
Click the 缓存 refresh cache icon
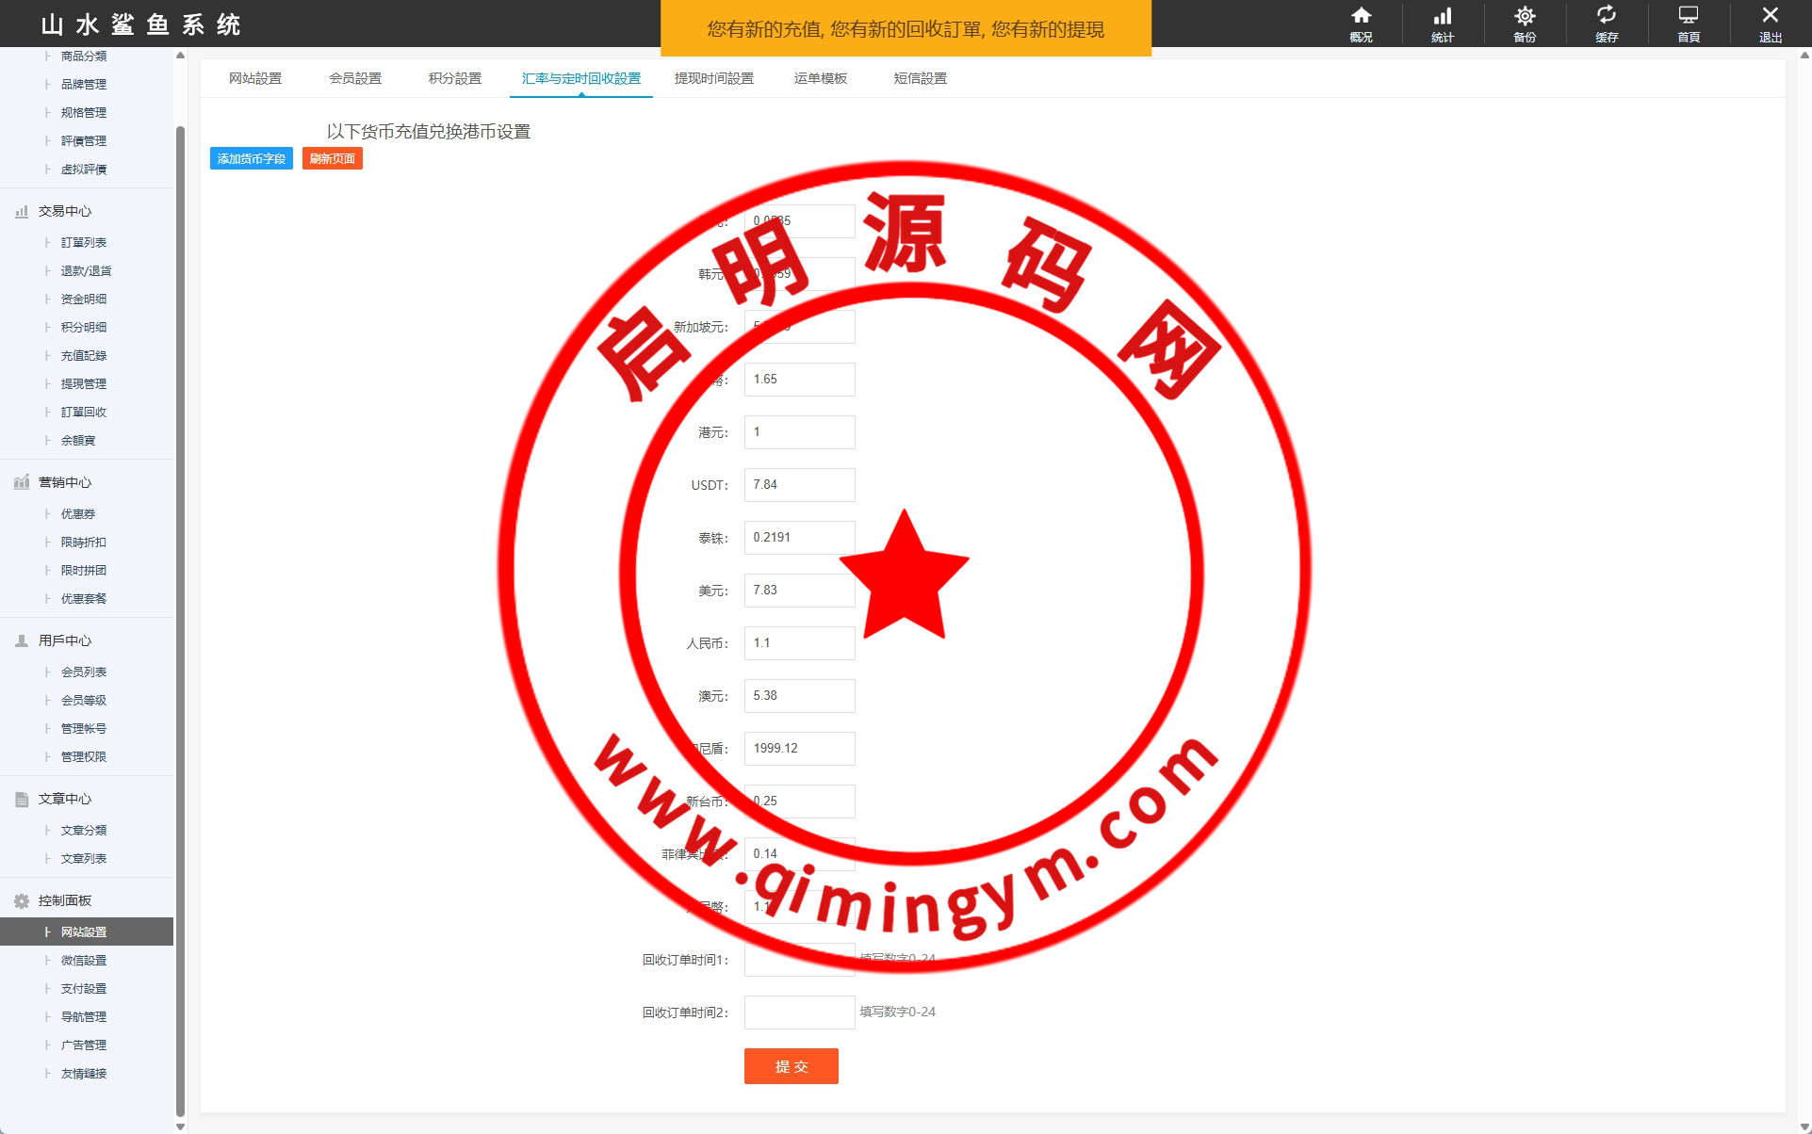(1607, 16)
